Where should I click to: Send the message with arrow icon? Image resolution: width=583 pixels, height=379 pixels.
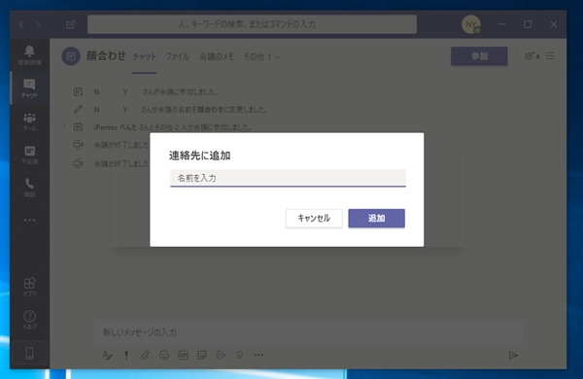(513, 356)
